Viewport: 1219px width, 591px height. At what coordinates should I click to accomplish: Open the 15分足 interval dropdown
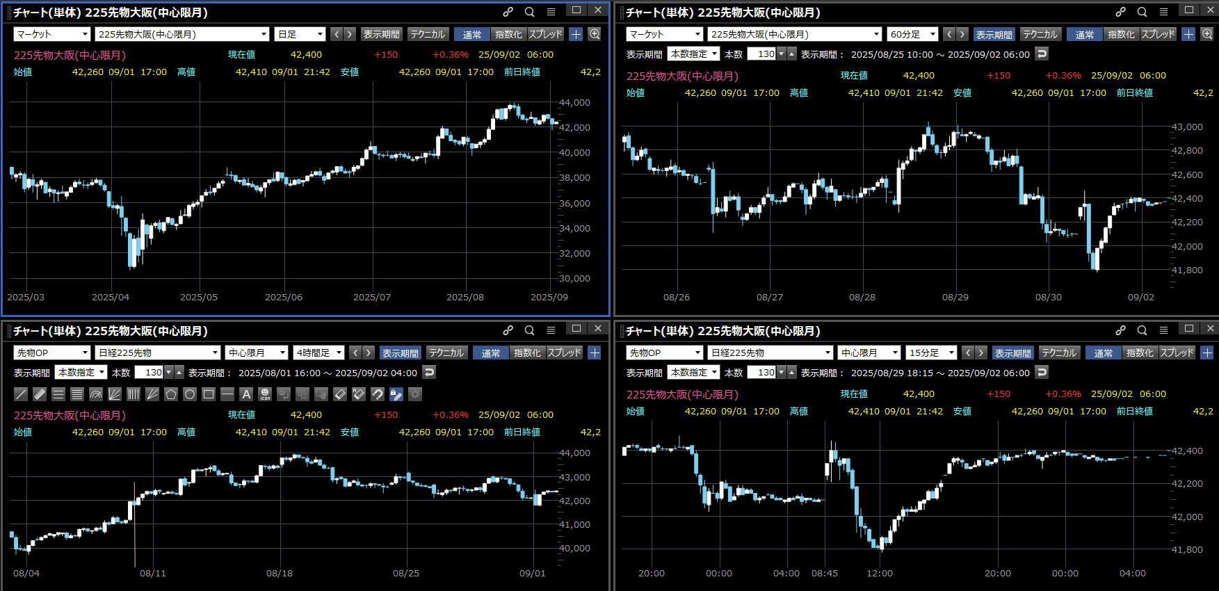(931, 353)
